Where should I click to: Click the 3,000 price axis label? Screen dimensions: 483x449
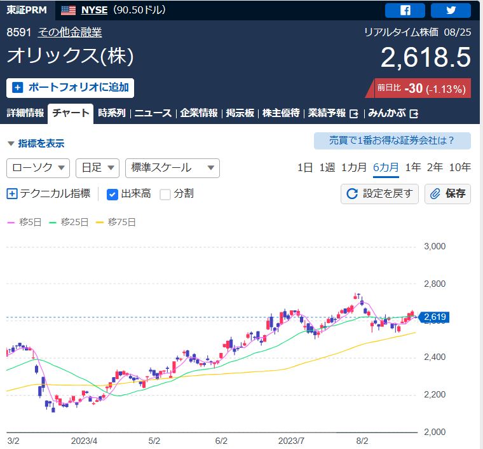click(435, 247)
